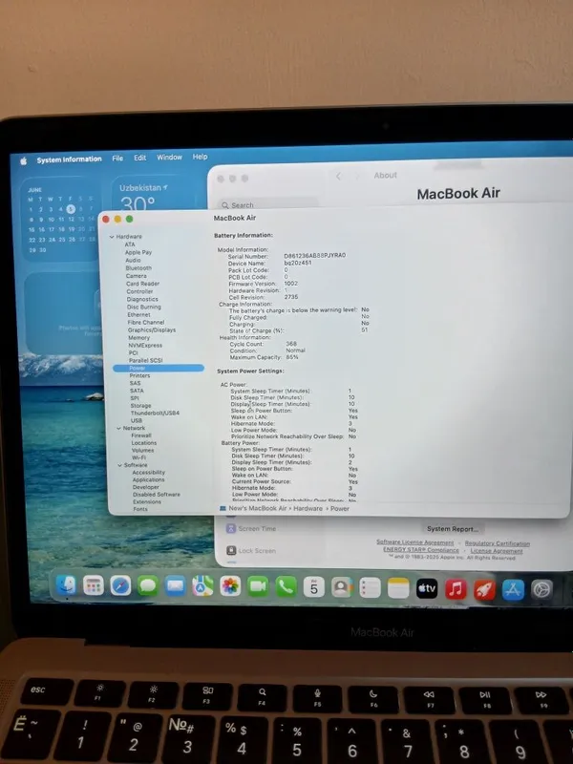The width and height of the screenshot is (573, 764).
Task: Select Audio in sidebar
Action: tap(133, 260)
